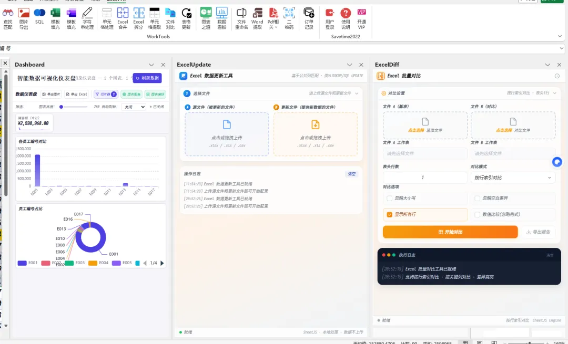Expand the formula bar chevron

tap(562, 48)
